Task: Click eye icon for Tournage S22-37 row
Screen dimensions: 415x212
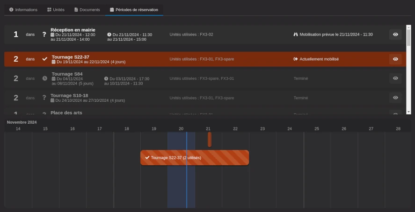Action: (x=395, y=59)
